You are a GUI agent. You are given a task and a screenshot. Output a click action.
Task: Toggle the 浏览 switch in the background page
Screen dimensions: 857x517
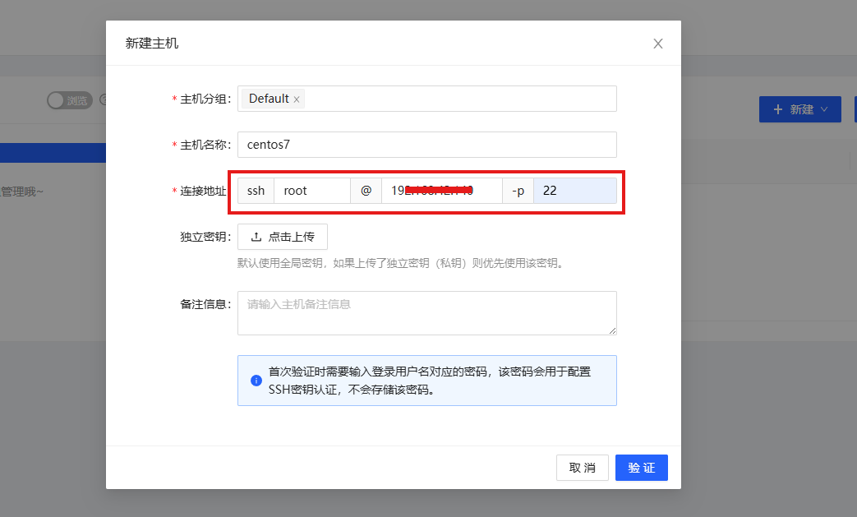(70, 100)
